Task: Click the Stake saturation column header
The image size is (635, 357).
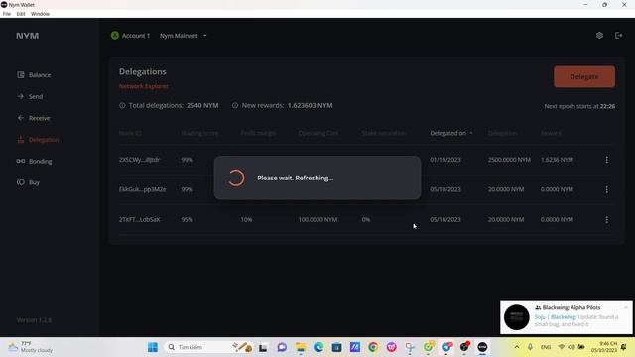Action: point(384,133)
